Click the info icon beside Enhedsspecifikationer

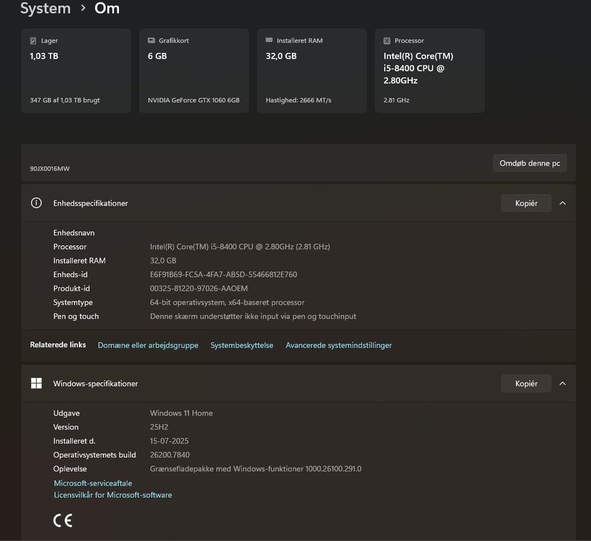tap(36, 203)
